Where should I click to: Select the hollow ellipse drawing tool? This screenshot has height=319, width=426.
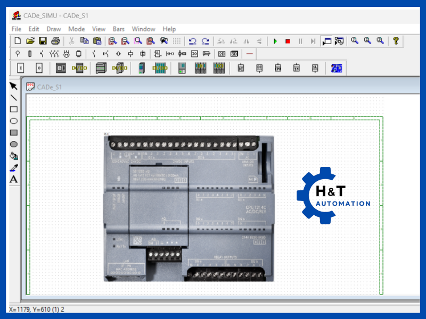[14, 121]
